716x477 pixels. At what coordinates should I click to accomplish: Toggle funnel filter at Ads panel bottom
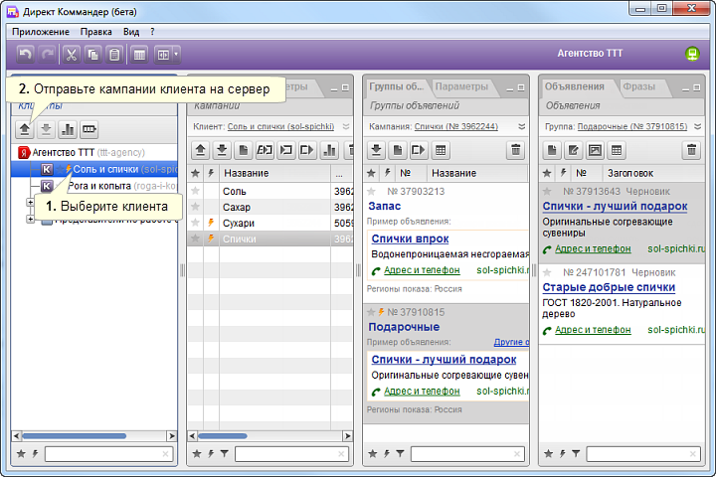click(576, 454)
